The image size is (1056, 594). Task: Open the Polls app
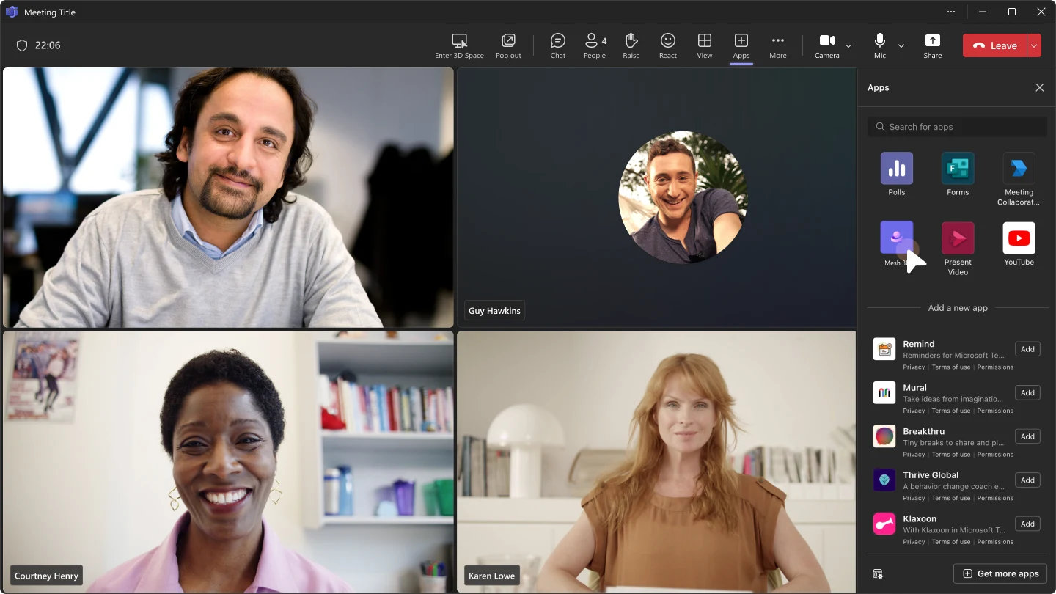tap(897, 175)
